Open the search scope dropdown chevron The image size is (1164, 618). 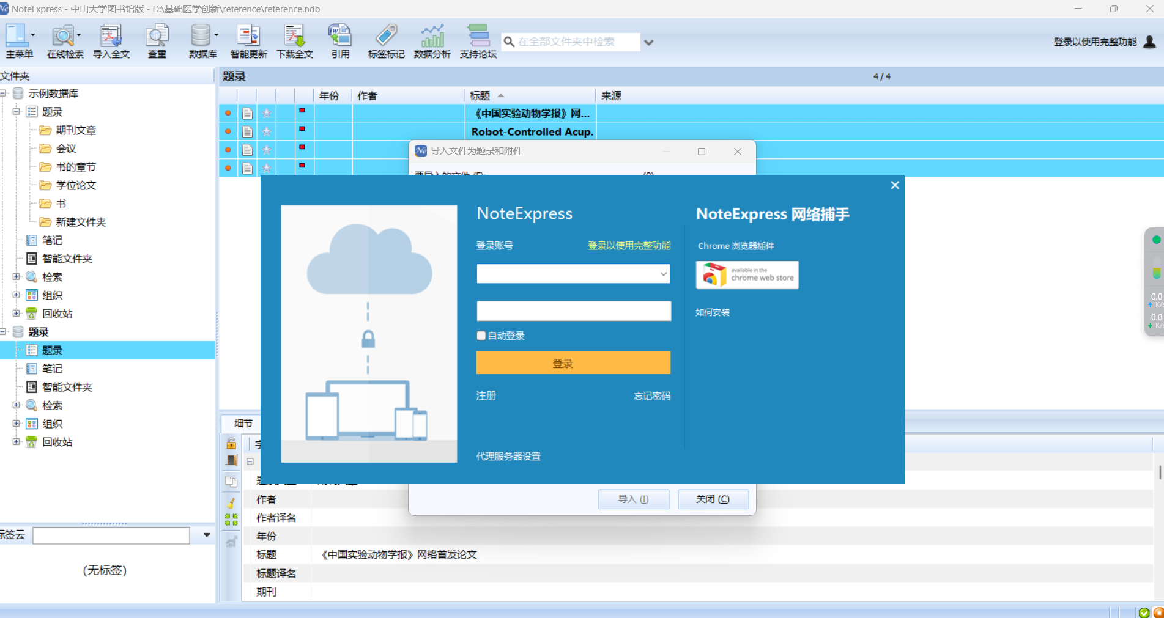click(649, 42)
